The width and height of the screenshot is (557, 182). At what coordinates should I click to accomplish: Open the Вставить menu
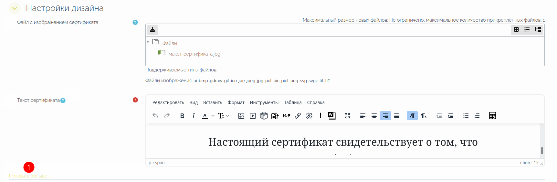pyautogui.click(x=212, y=102)
